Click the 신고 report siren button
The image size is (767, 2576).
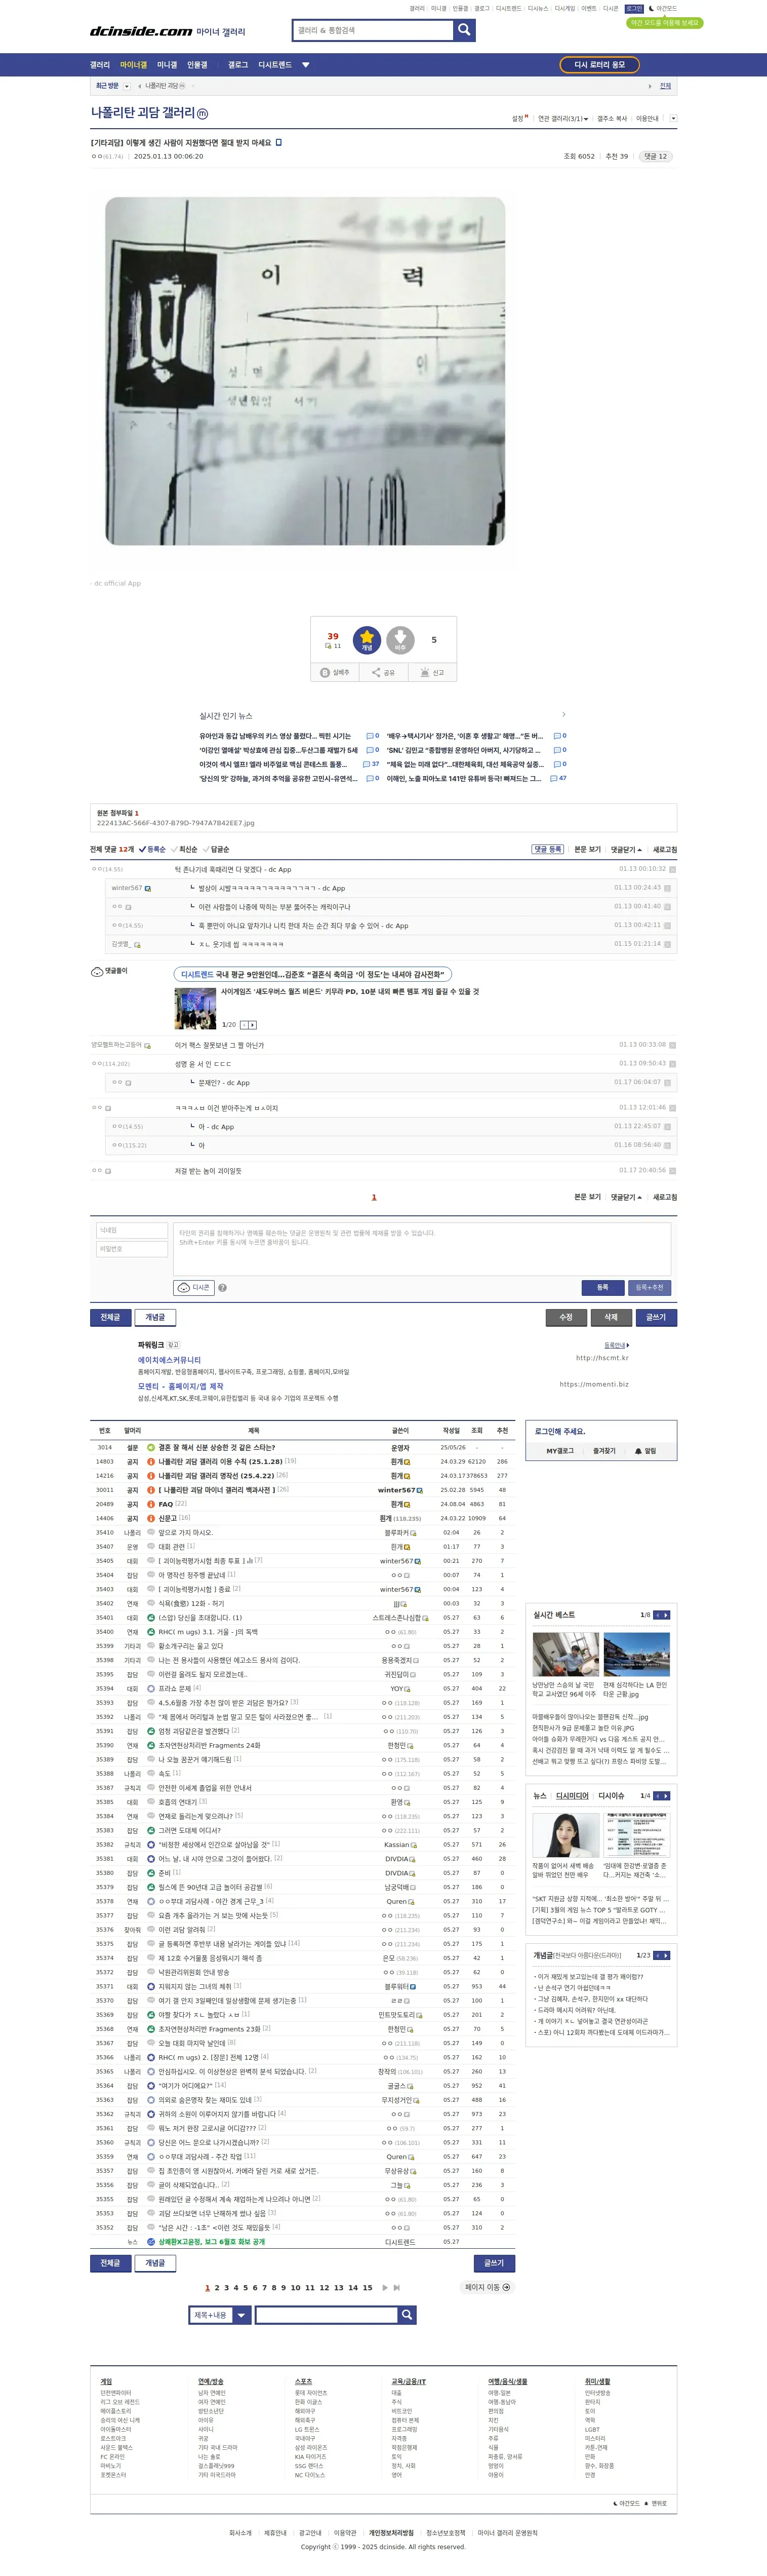coord(432,673)
